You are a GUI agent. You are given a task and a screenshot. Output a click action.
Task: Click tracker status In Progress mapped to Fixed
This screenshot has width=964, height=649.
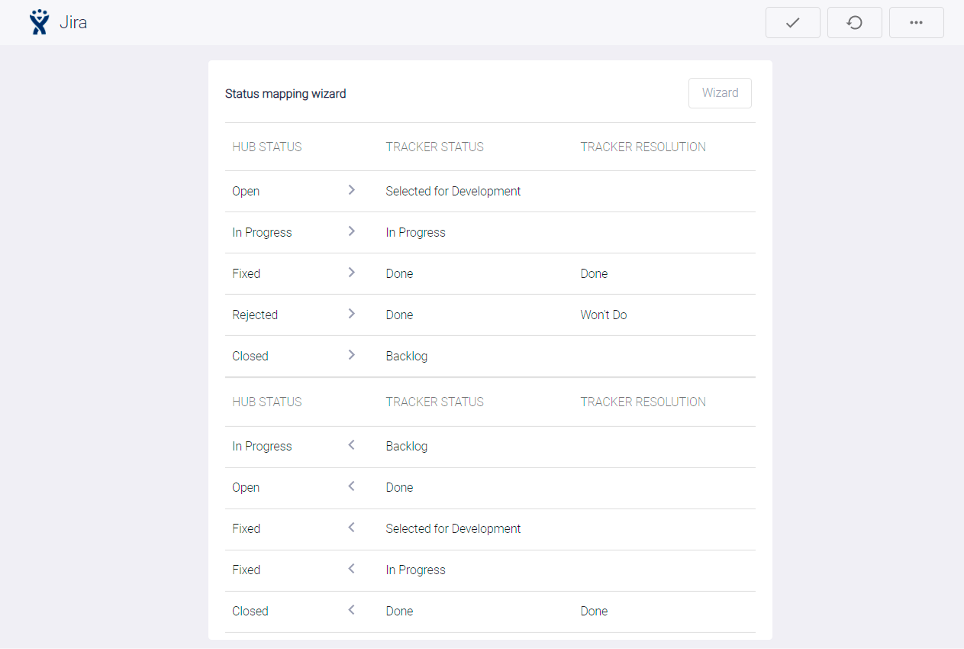(x=415, y=570)
